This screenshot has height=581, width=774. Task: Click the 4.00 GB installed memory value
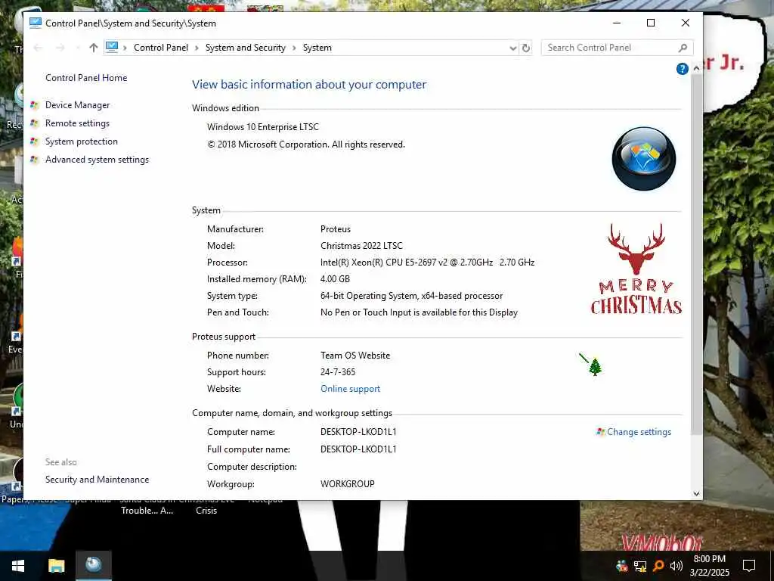pyautogui.click(x=335, y=279)
